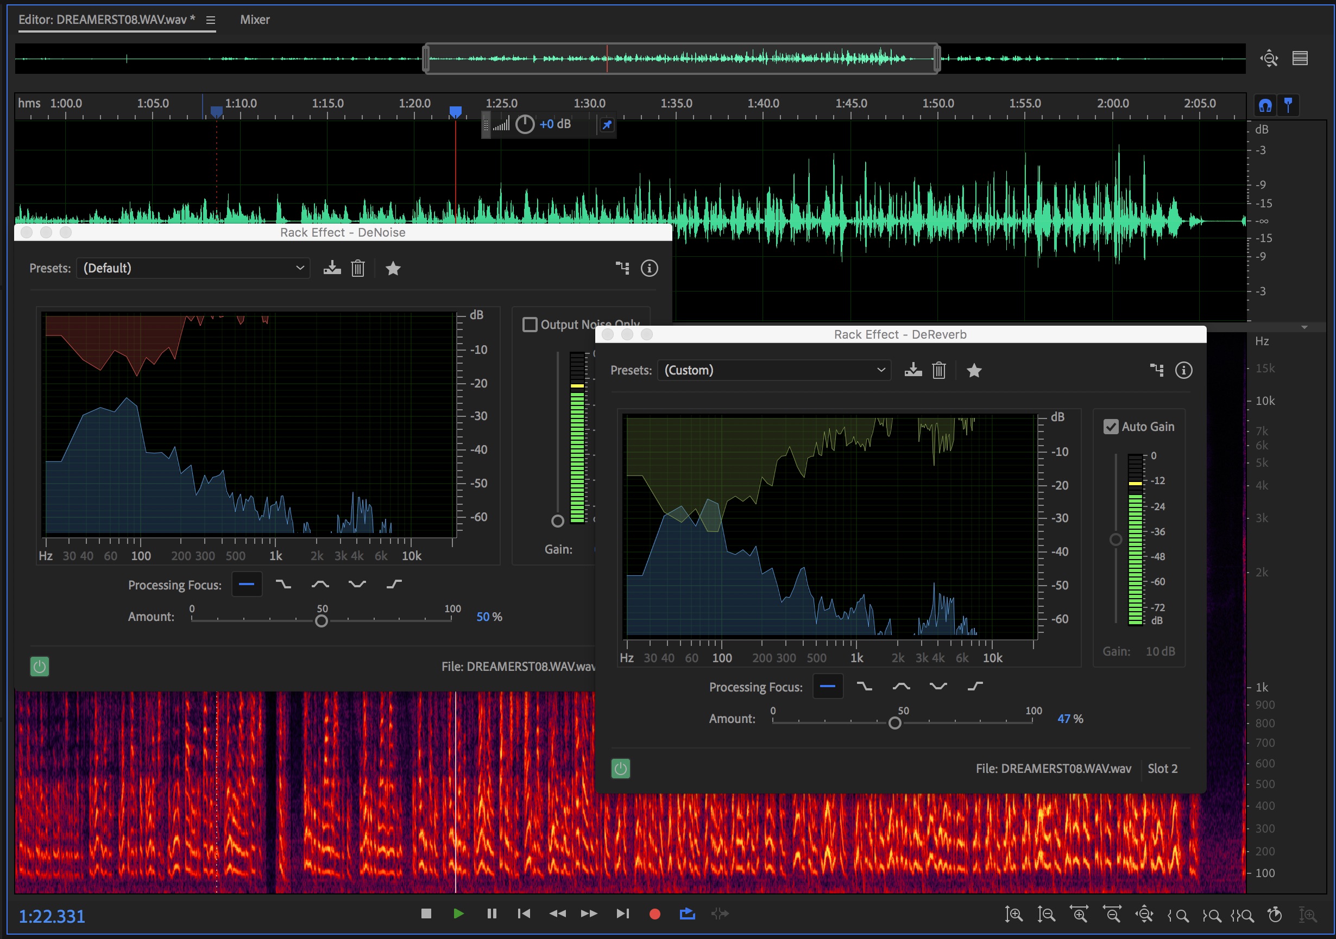Click DeReverb channel map toggle icon
Screen dimensions: 1336x939
[x=1157, y=370]
